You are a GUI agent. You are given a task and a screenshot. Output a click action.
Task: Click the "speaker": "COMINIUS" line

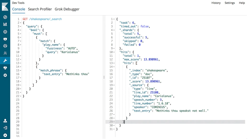point(150,107)
